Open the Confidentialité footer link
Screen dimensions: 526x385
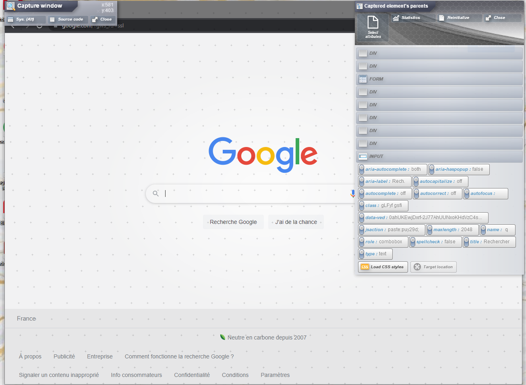pos(192,375)
